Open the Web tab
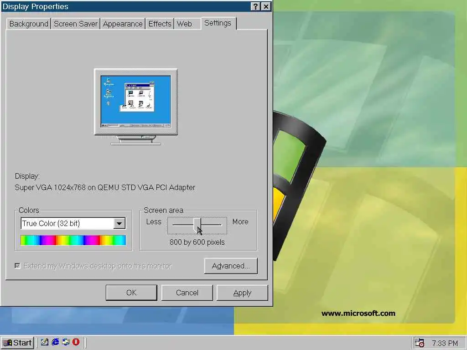This screenshot has height=350, width=467. pos(184,24)
